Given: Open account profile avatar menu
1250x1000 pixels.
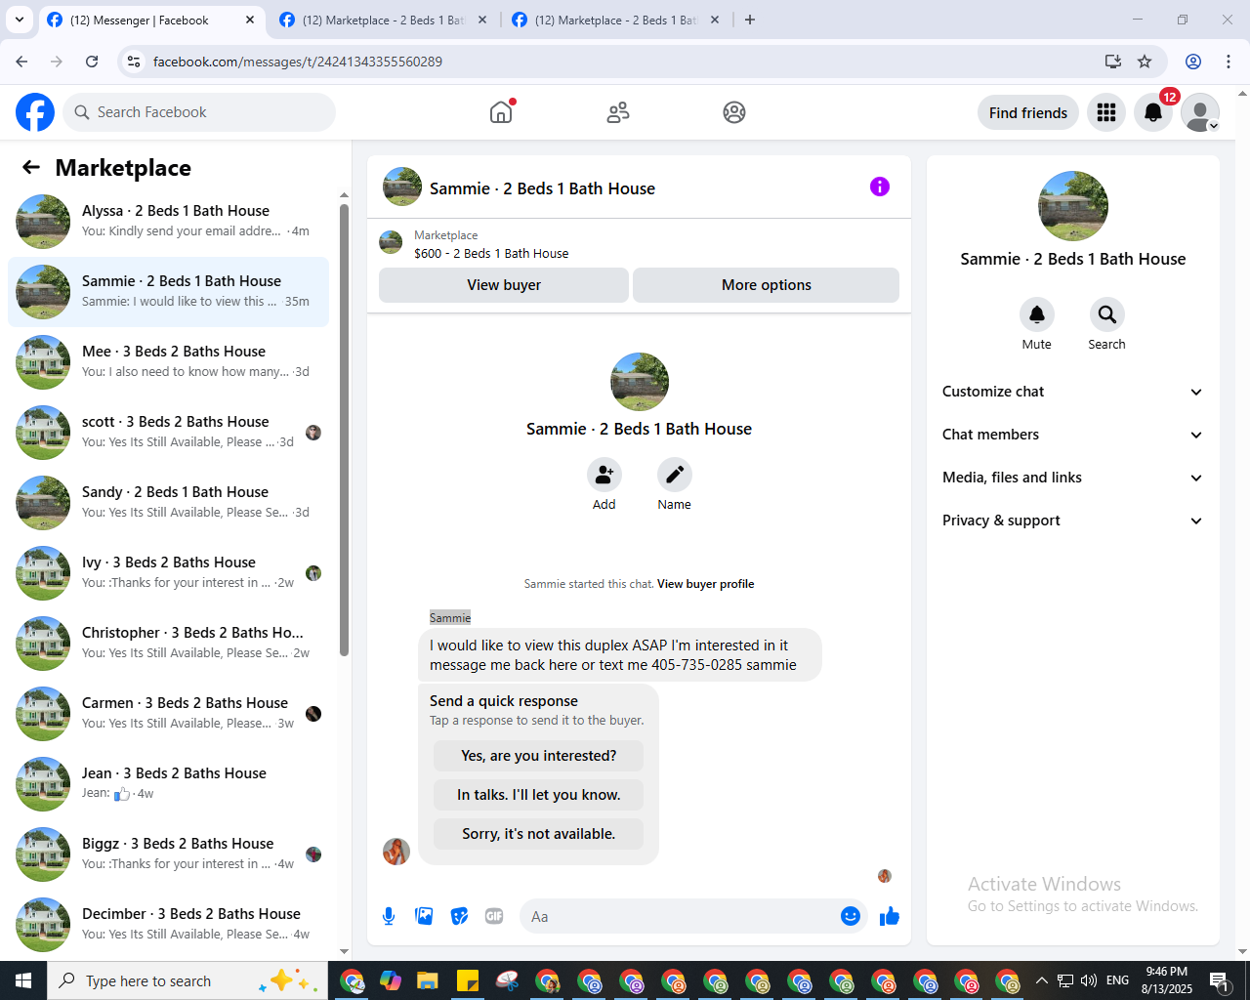Looking at the screenshot, I should pos(1200,112).
